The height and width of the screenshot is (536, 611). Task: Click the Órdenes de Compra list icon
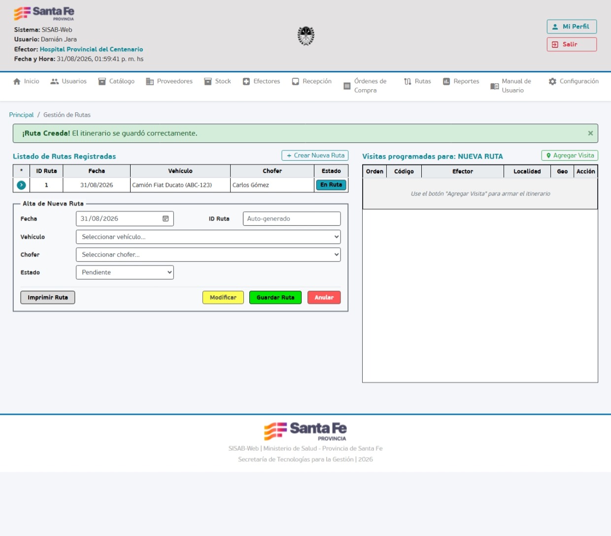point(347,86)
